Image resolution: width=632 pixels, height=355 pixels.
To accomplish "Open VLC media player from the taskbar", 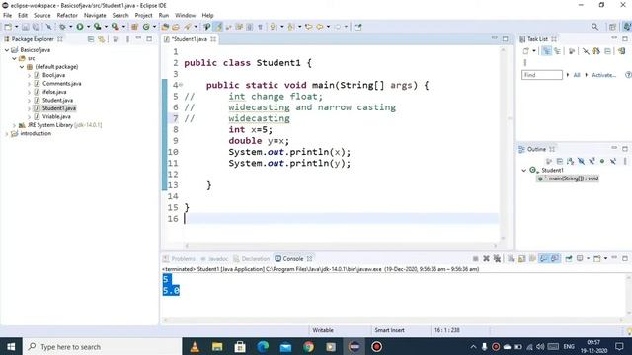I will 195,346.
